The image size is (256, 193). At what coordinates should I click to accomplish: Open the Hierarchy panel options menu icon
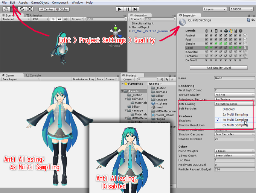pos(174,16)
